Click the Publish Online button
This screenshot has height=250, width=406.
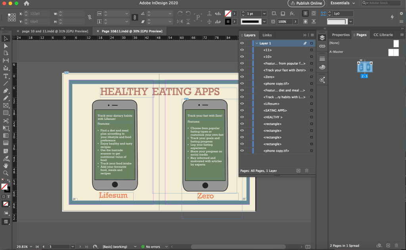pyautogui.click(x=306, y=3)
